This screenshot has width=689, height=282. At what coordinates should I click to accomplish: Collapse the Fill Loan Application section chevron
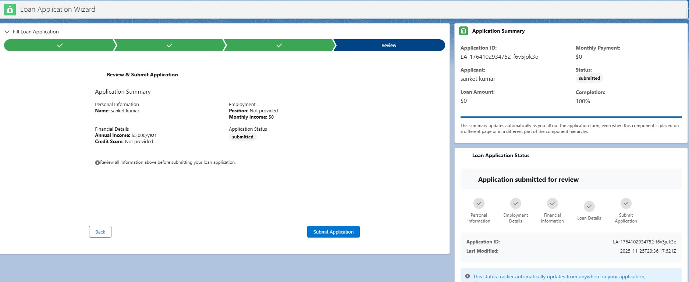pos(7,32)
